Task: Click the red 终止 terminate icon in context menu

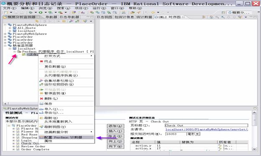Action: point(41,61)
